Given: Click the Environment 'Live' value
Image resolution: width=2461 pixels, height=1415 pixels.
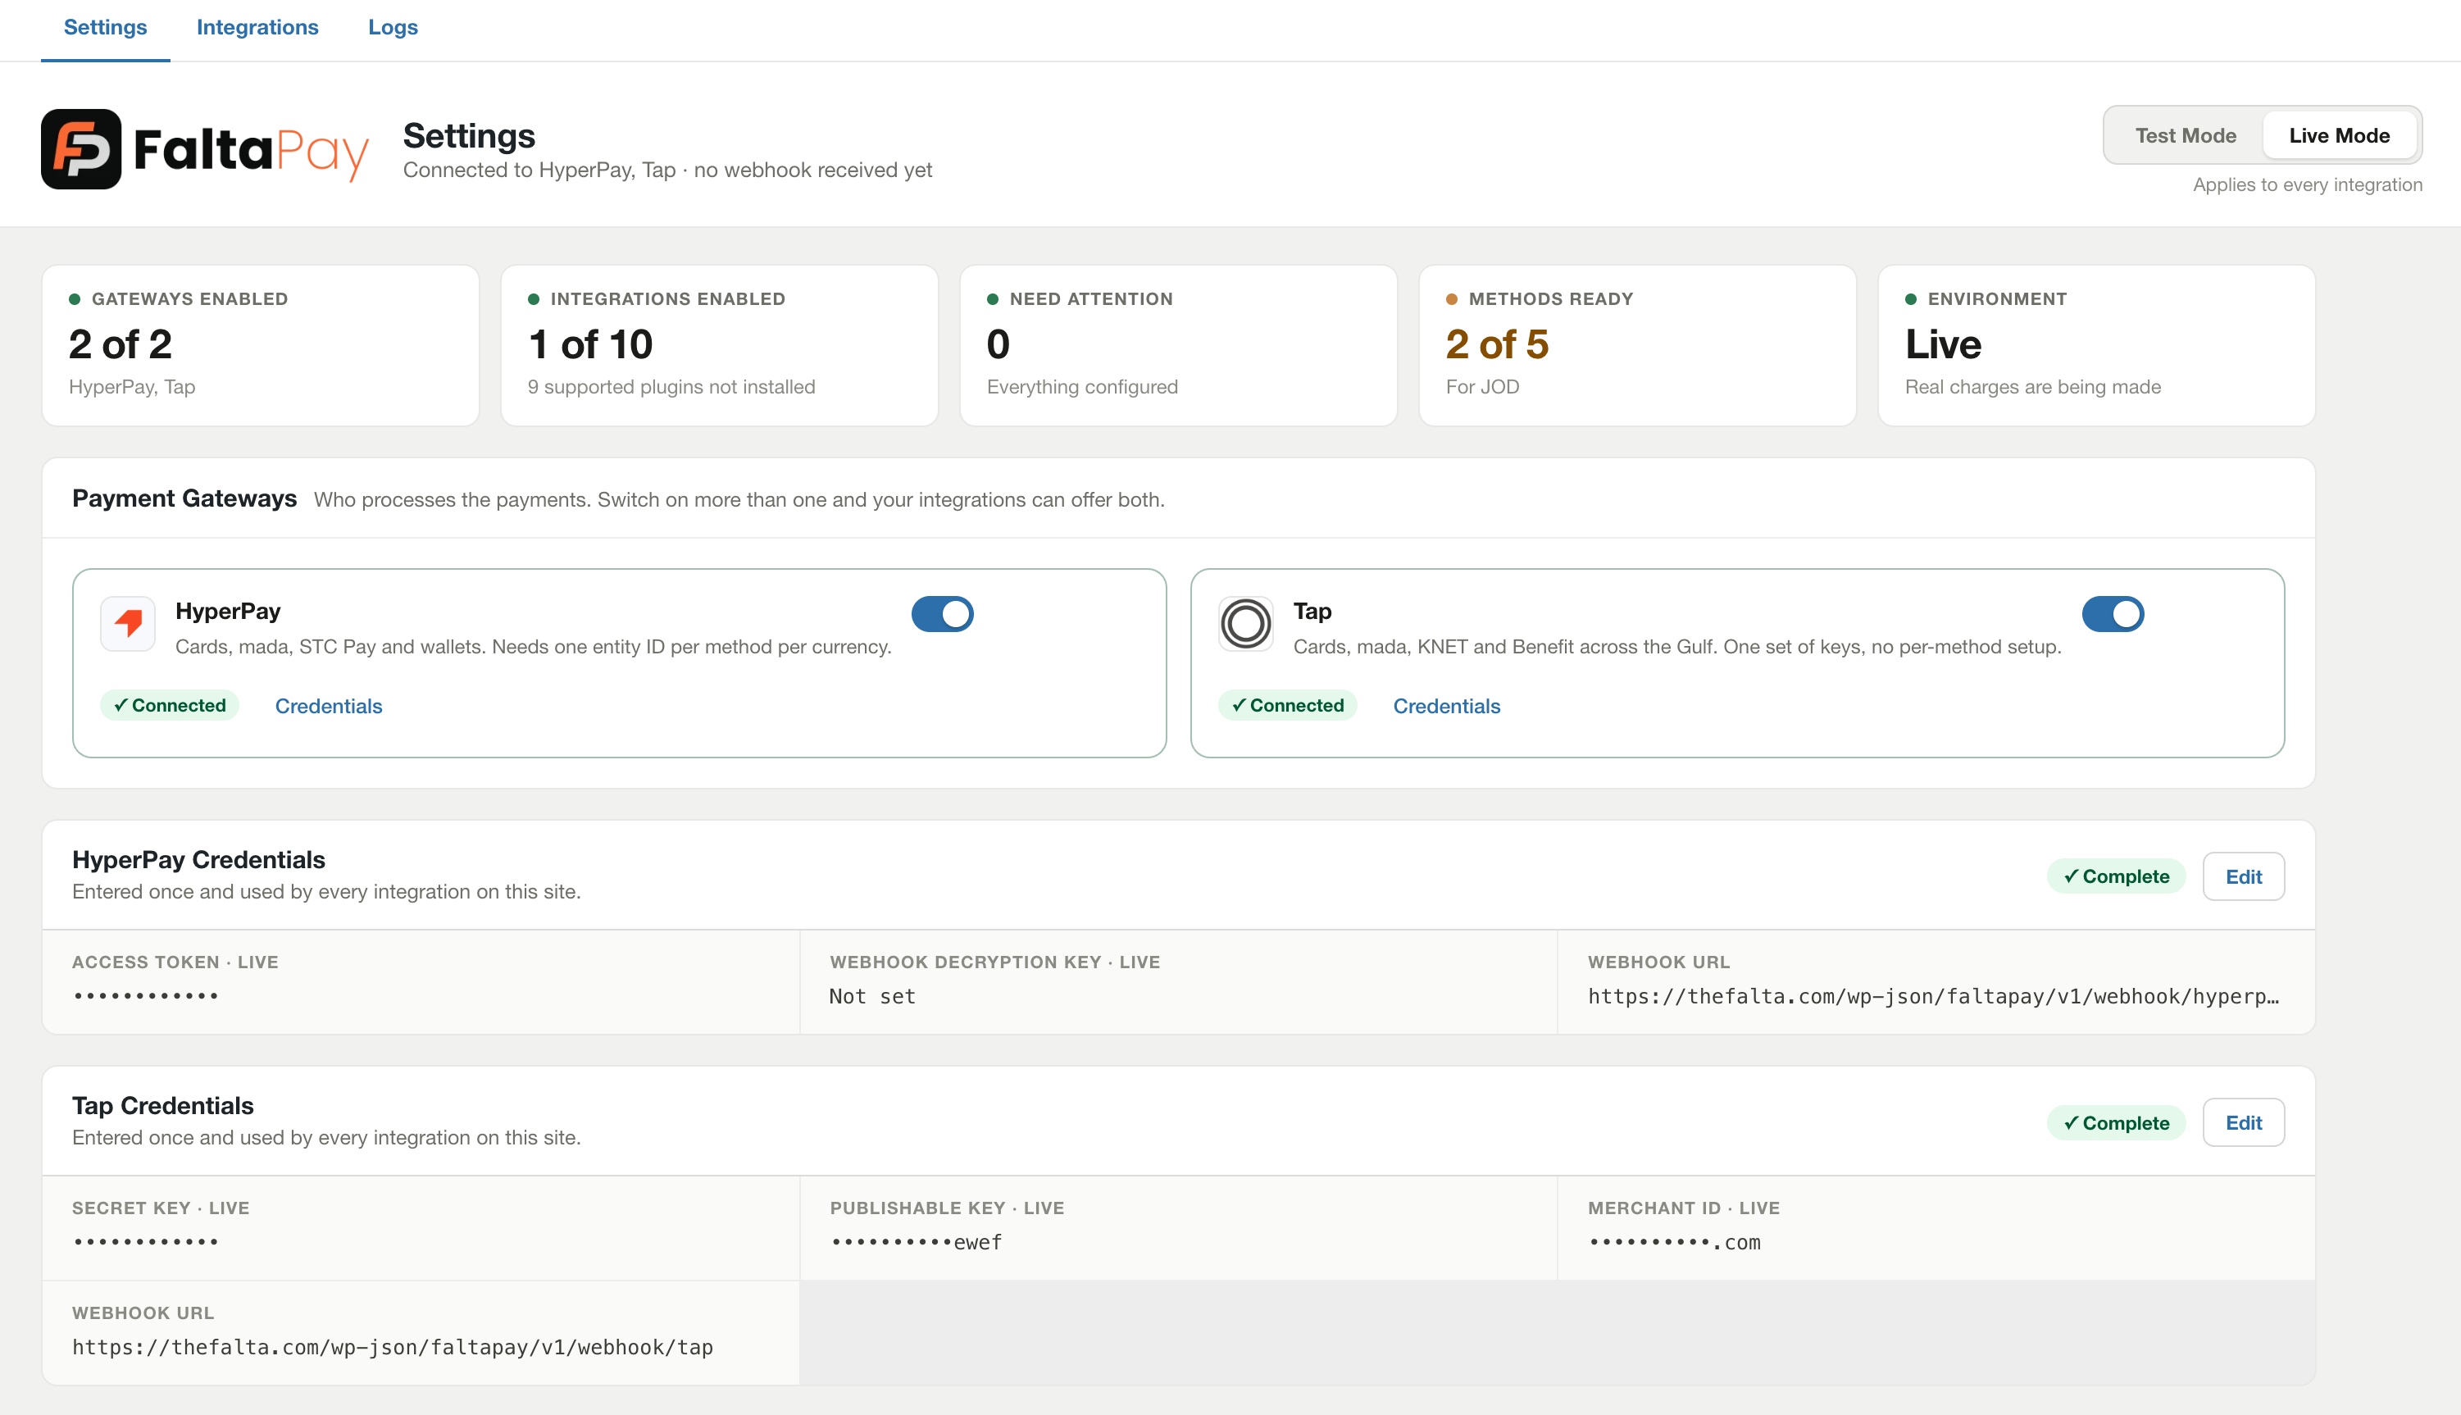Looking at the screenshot, I should [1943, 344].
